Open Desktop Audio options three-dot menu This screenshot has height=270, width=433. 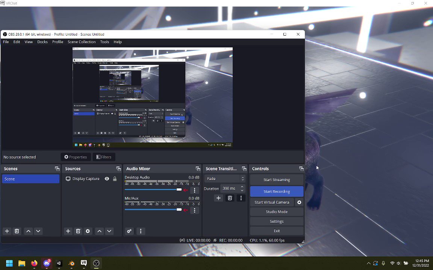[194, 190]
